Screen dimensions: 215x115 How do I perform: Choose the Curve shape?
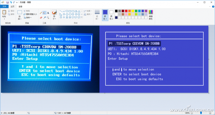pos(64,11)
